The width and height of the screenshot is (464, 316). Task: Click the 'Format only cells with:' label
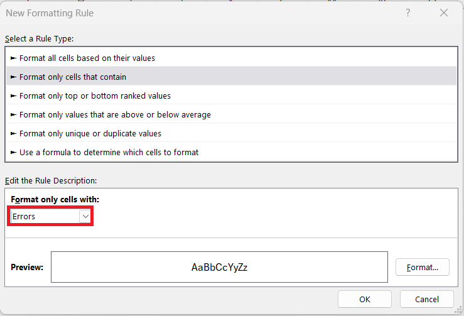[x=55, y=200]
